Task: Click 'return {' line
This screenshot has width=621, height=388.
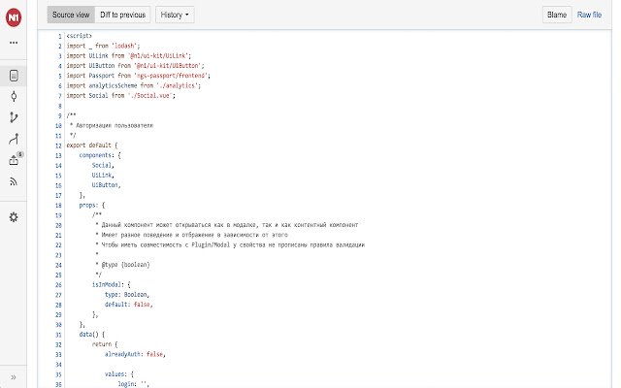Action: [x=105, y=344]
